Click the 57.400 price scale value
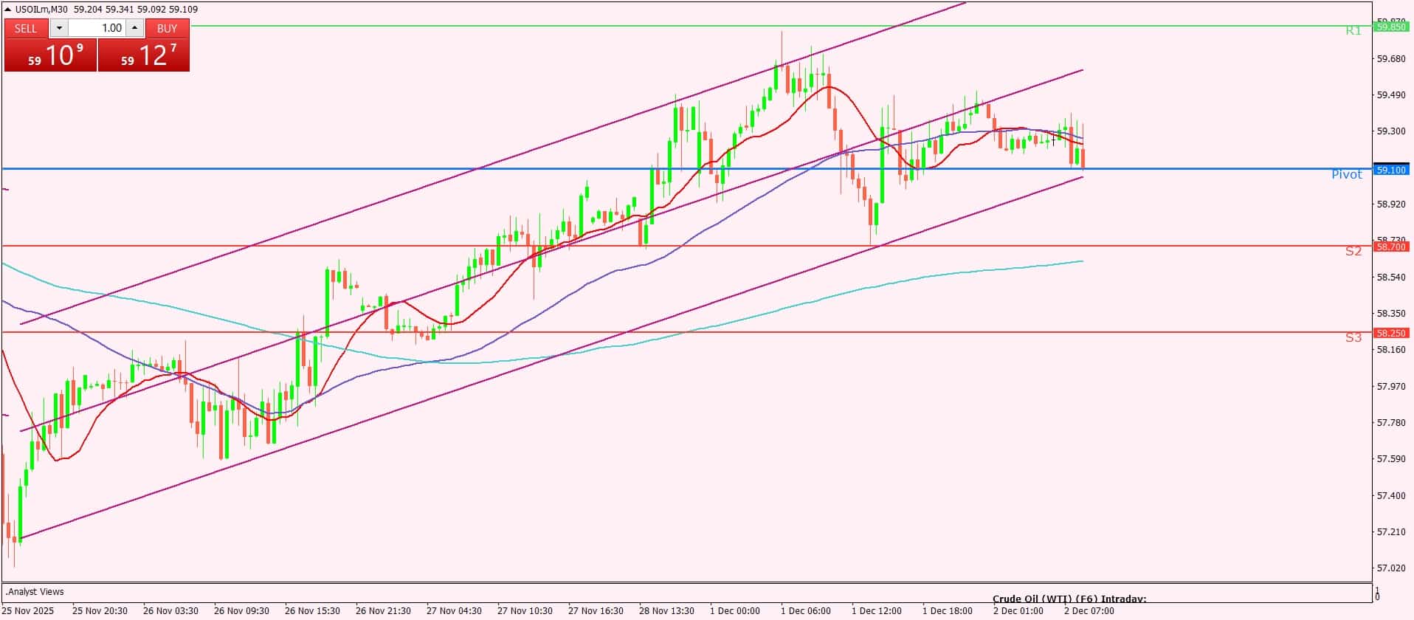Viewport: 1414px width, 620px height. click(1391, 495)
